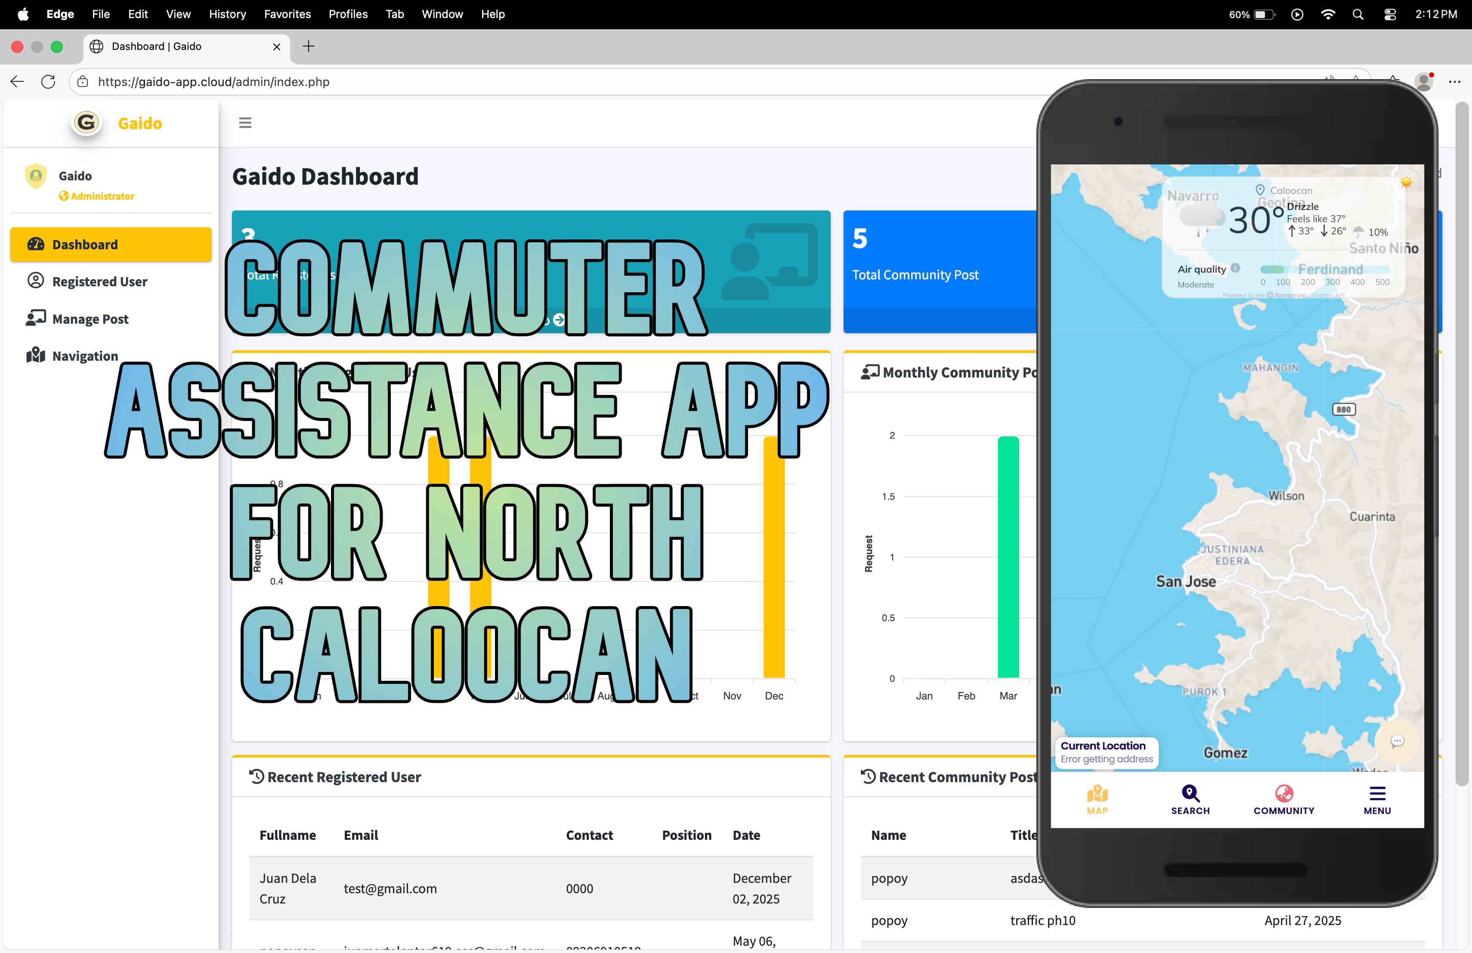The width and height of the screenshot is (1472, 953).
Task: Collapse the sidebar with the hamburger toggle
Action: point(245,122)
